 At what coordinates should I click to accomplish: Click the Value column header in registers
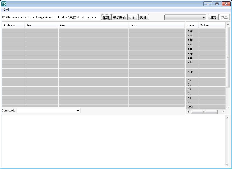click(x=212, y=25)
